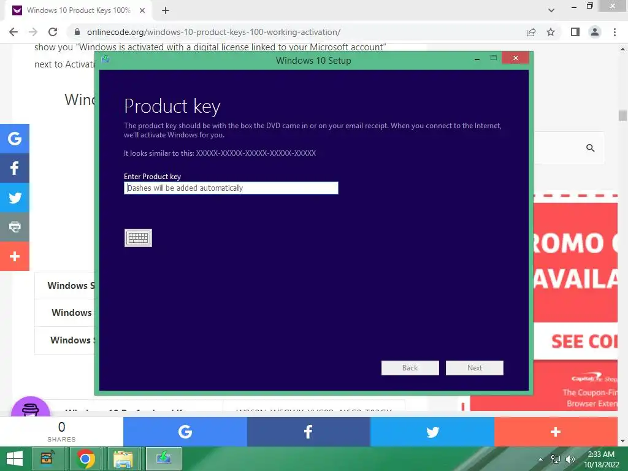Click the plus more-sharing button in bottom bar
Image resolution: width=628 pixels, height=471 pixels.
coord(556,432)
